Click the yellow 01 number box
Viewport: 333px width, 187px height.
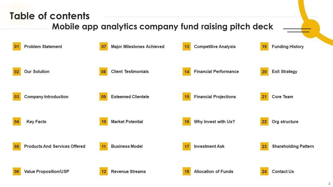tap(17, 46)
